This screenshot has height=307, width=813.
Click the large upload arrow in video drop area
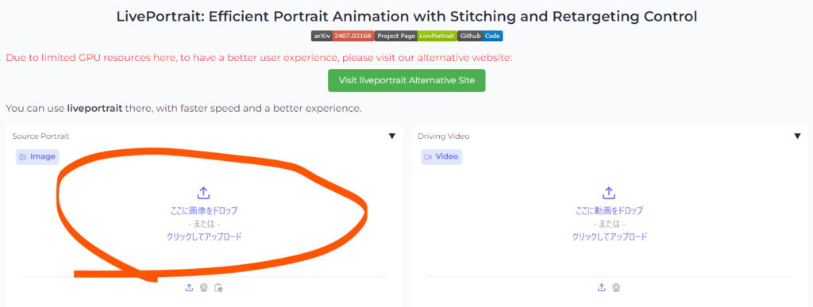coord(609,194)
